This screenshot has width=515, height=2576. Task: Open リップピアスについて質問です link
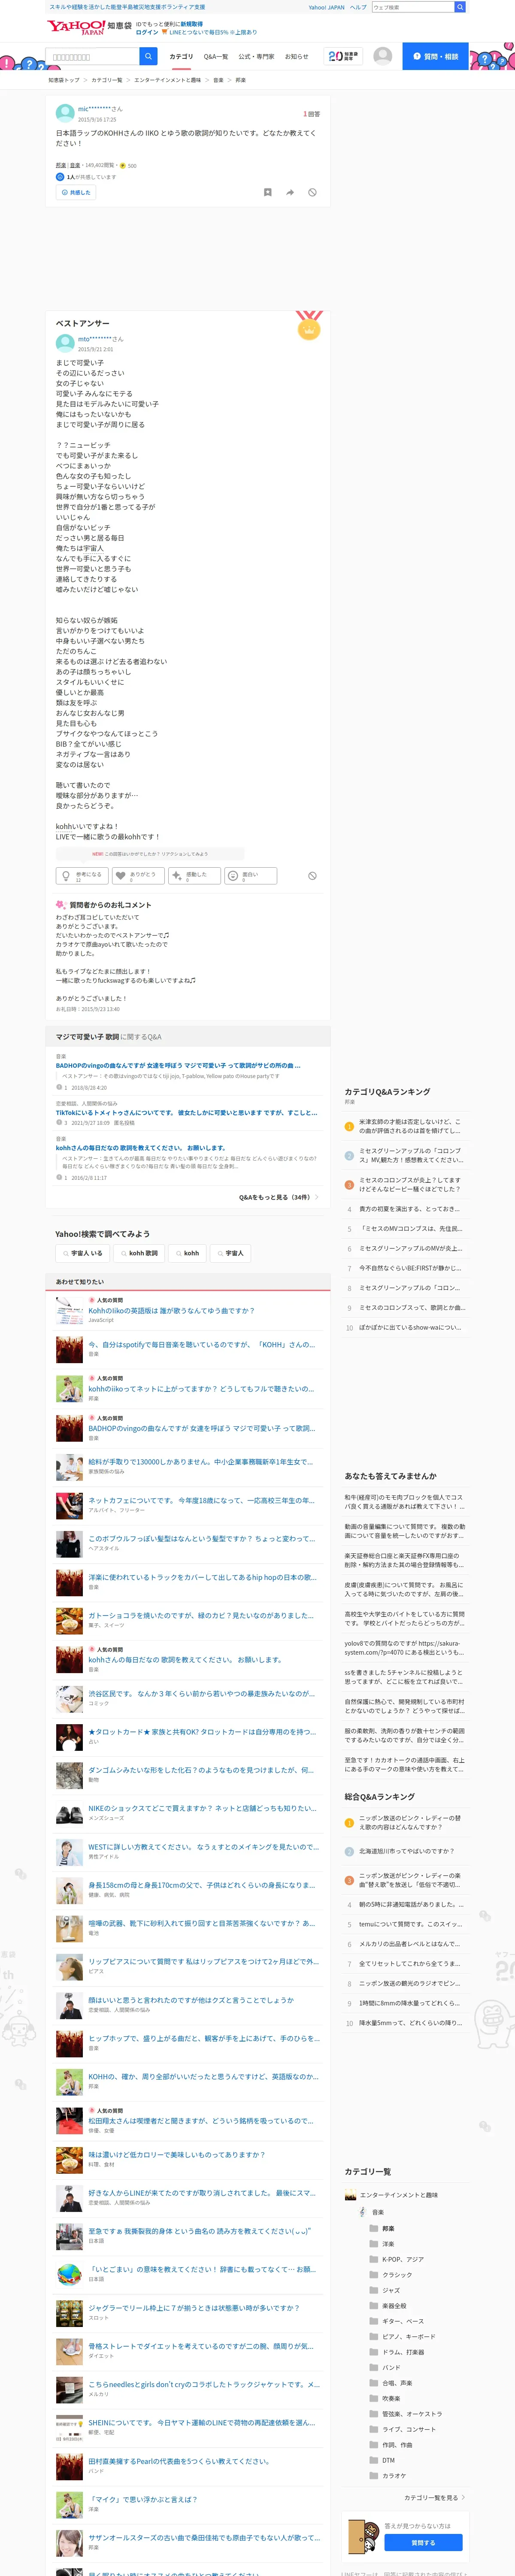[204, 1961]
